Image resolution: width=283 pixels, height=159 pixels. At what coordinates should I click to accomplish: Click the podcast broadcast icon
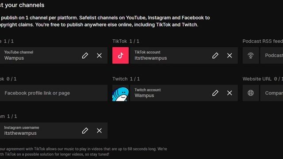[251, 56]
